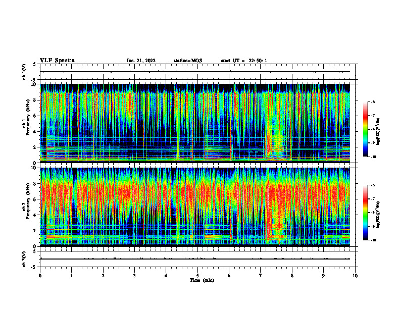This screenshot has width=400, height=309.
Task: Click the ch.2 spectrogram color scale bar
Action: (x=366, y=213)
